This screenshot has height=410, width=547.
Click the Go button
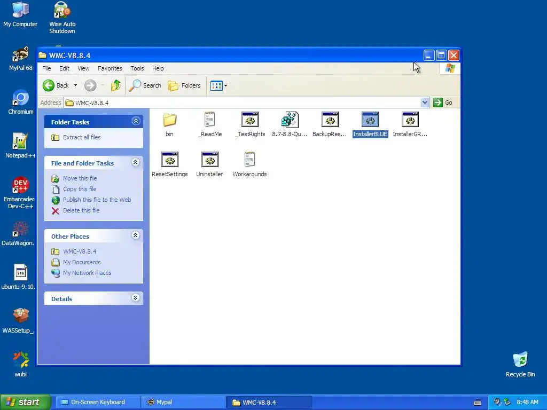(443, 102)
